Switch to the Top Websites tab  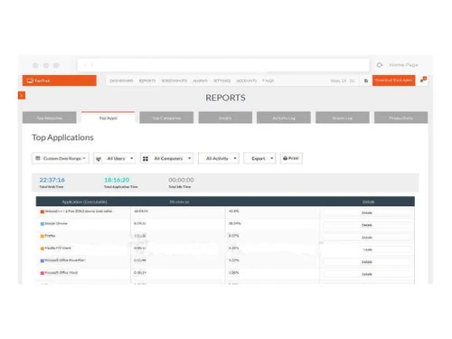point(50,118)
